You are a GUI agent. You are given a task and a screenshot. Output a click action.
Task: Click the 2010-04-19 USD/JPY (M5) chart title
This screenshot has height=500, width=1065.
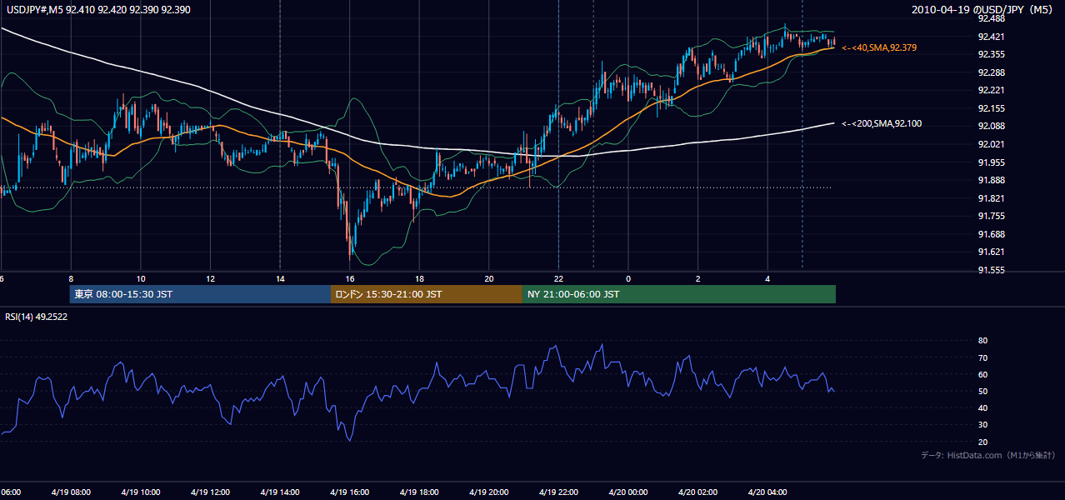(983, 10)
